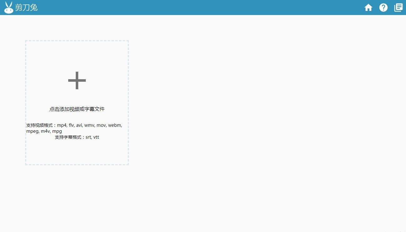The image size is (406, 232).
Task: Open the stacked documents library icon
Action: click(398, 8)
